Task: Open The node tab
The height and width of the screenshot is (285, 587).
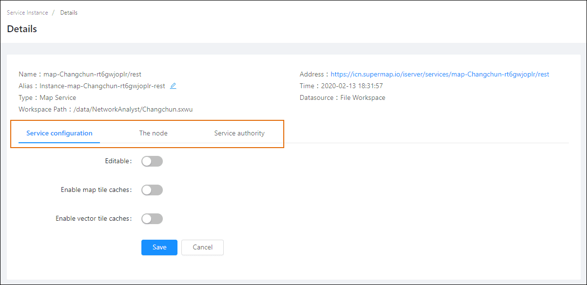Action: point(153,133)
